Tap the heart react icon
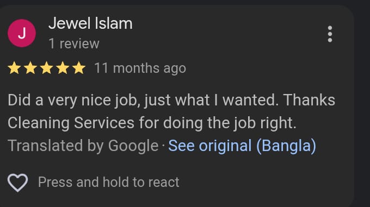This screenshot has height=207, width=370. pos(18,183)
